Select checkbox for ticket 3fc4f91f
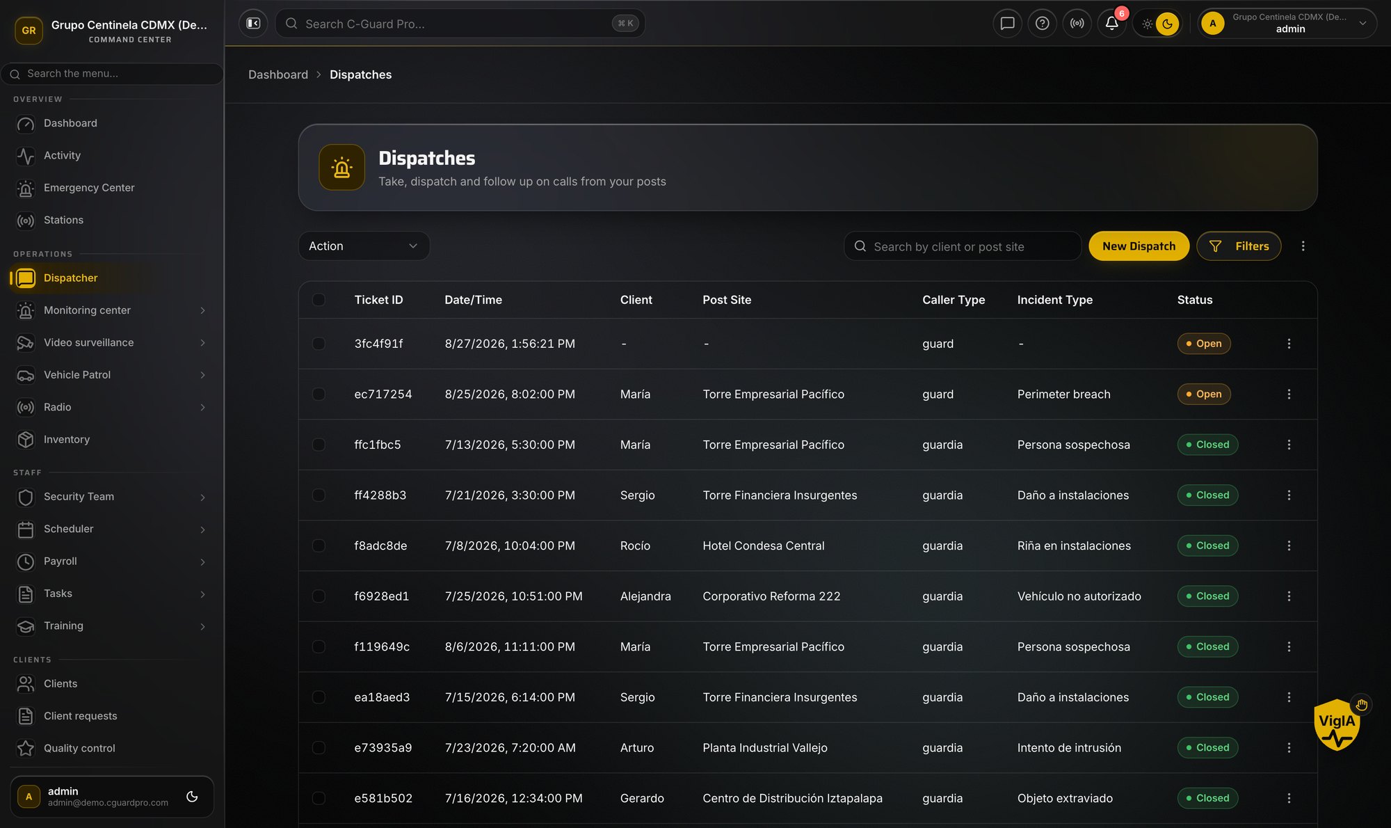 319,344
